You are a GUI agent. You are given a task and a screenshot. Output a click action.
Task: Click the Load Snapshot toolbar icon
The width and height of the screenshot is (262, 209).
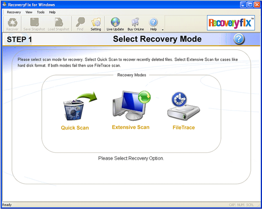coord(58,24)
